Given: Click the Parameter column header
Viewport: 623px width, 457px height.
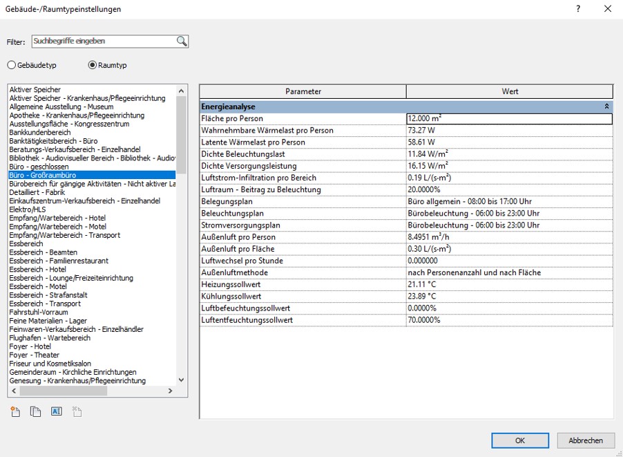Looking at the screenshot, I should (x=303, y=91).
